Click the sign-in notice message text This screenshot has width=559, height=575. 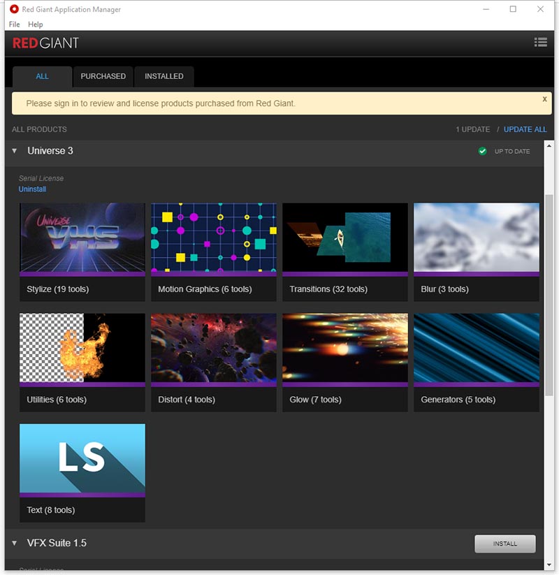(x=161, y=103)
